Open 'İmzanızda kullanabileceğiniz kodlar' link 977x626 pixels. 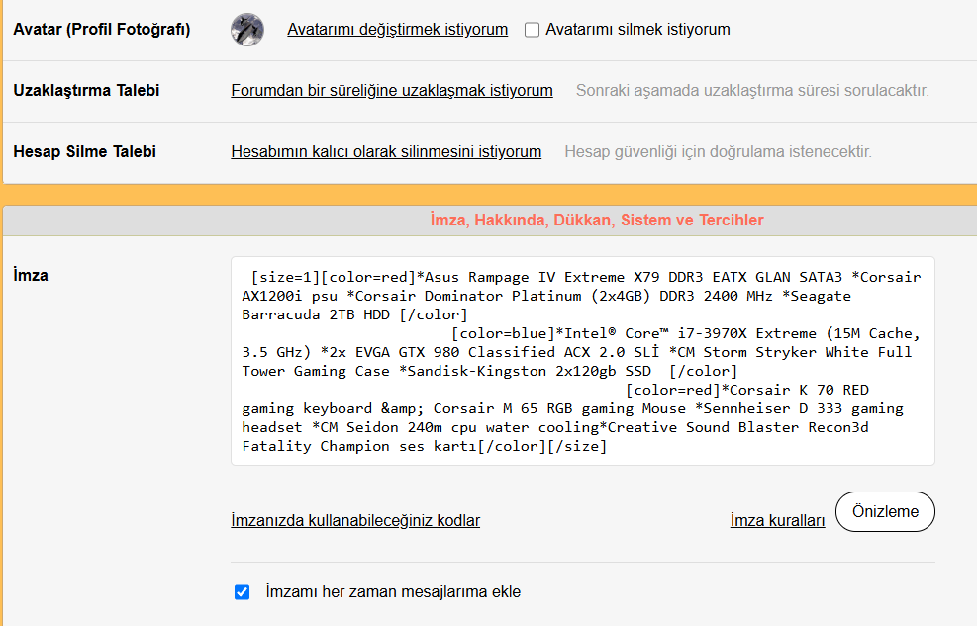click(355, 521)
